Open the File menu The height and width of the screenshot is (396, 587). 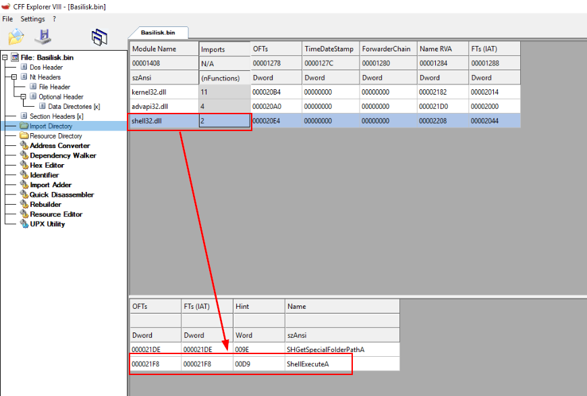point(7,19)
